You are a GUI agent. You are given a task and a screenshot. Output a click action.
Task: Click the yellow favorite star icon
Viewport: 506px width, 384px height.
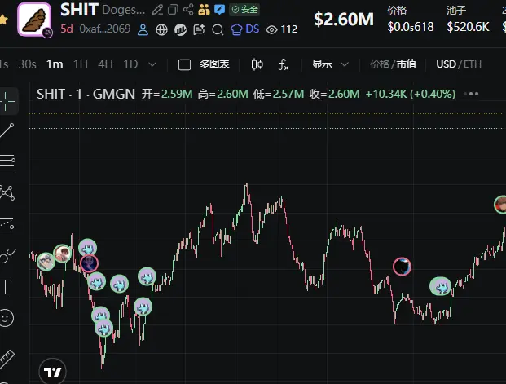click(x=3, y=20)
